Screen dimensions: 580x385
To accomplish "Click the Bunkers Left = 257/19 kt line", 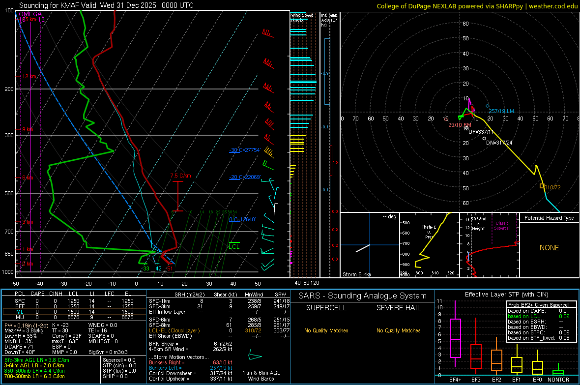I will [x=191, y=368].
